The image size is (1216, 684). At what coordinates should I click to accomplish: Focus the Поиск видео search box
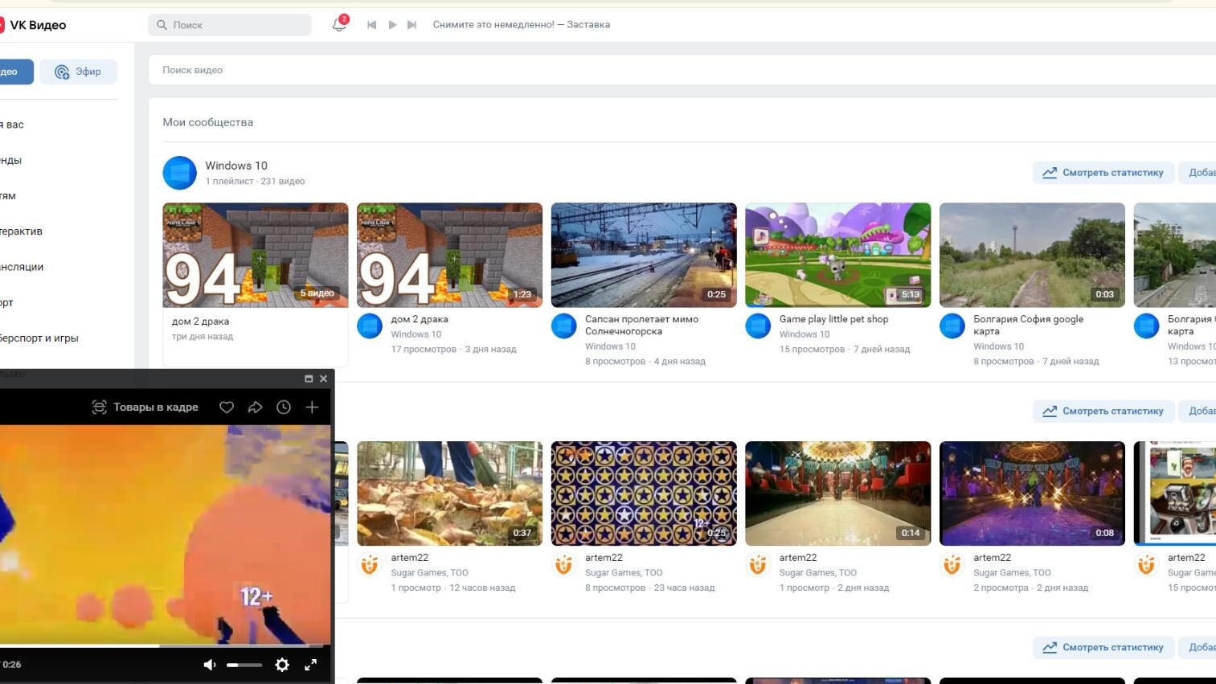coord(682,70)
